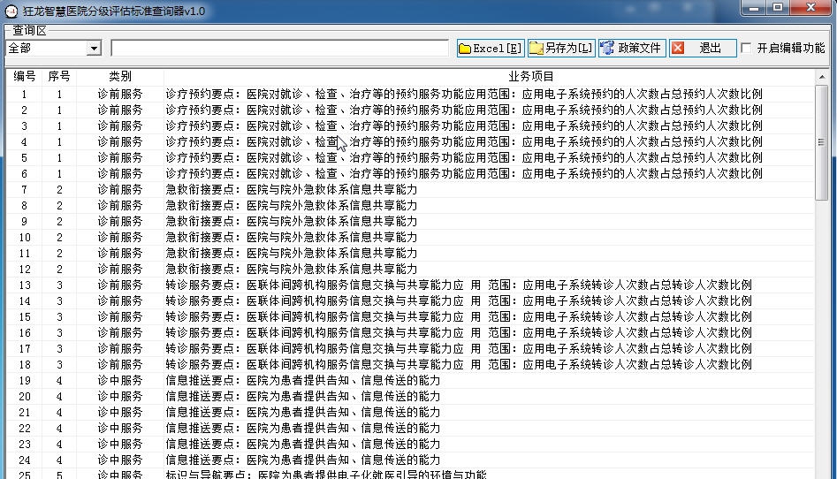
Task: Click the 另存为[L] save-as button
Action: pyautogui.click(x=561, y=48)
